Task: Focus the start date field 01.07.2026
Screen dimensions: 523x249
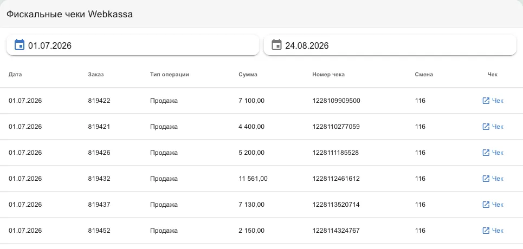Action: pos(133,45)
